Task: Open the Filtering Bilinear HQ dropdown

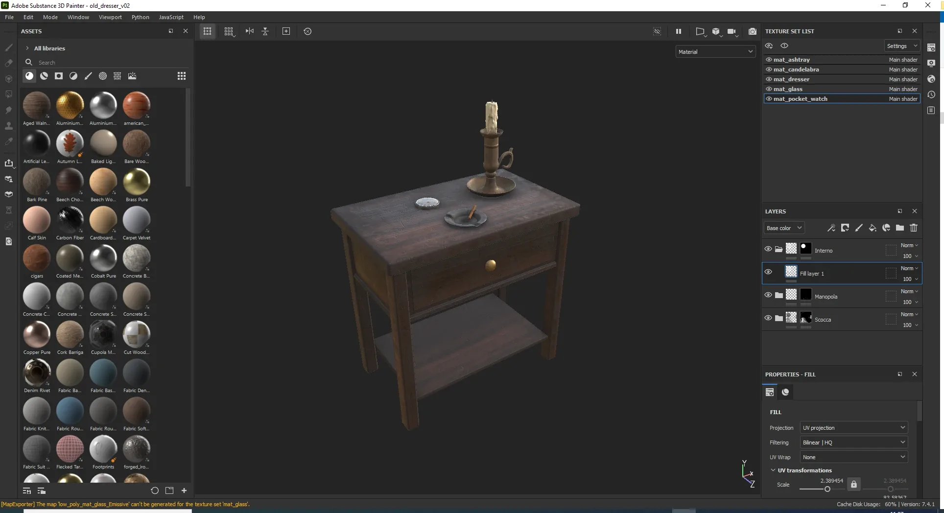Action: 854,443
